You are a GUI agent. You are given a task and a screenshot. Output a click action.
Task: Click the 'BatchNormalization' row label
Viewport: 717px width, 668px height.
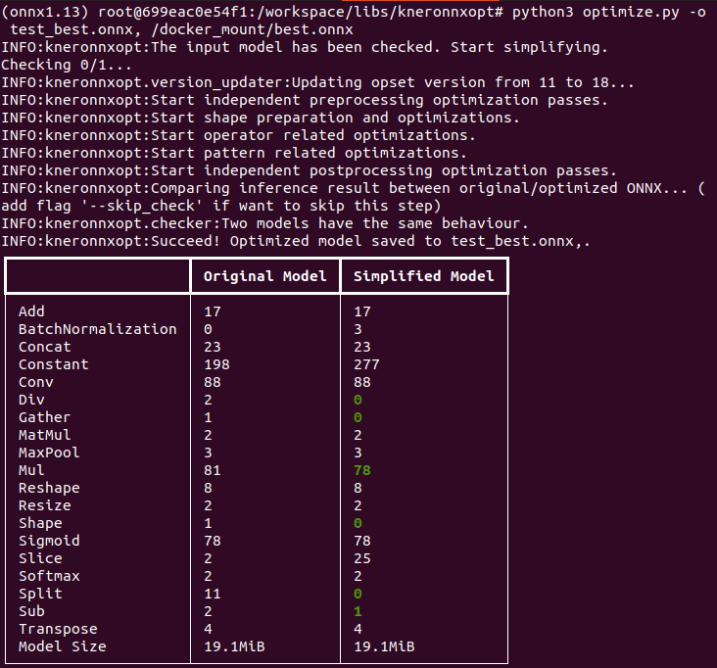pos(97,329)
